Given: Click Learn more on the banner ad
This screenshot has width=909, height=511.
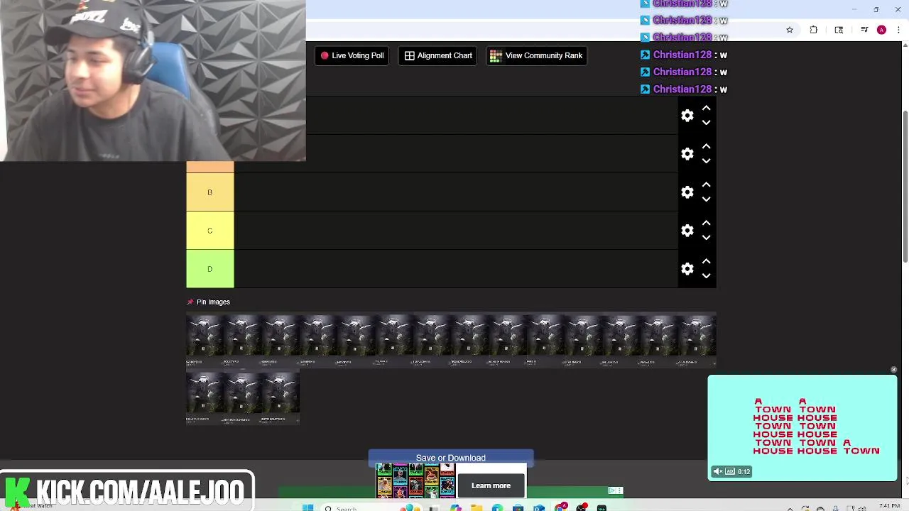Looking at the screenshot, I should pos(491,485).
